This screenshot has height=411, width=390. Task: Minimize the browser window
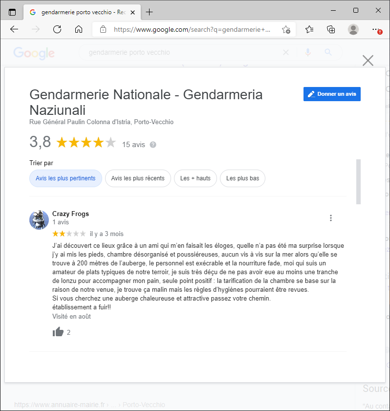333,10
